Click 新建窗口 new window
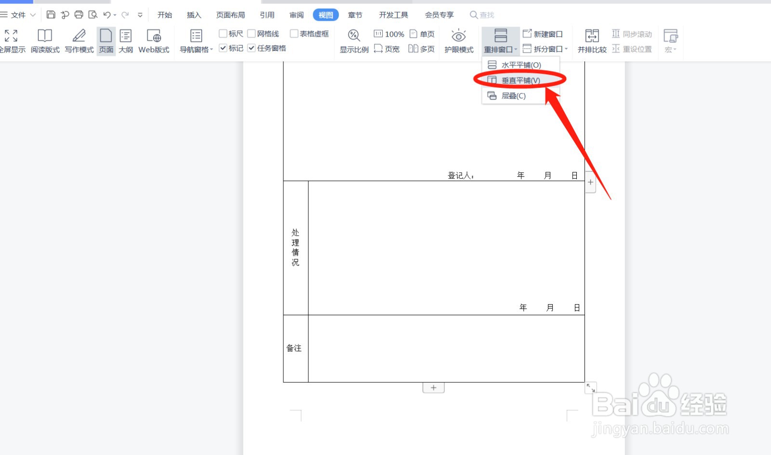 [543, 34]
